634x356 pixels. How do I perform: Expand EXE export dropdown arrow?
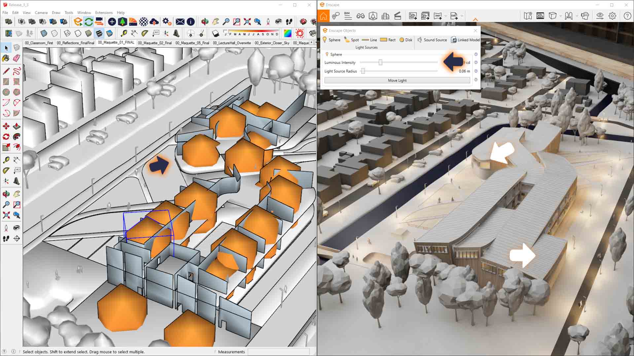[462, 16]
